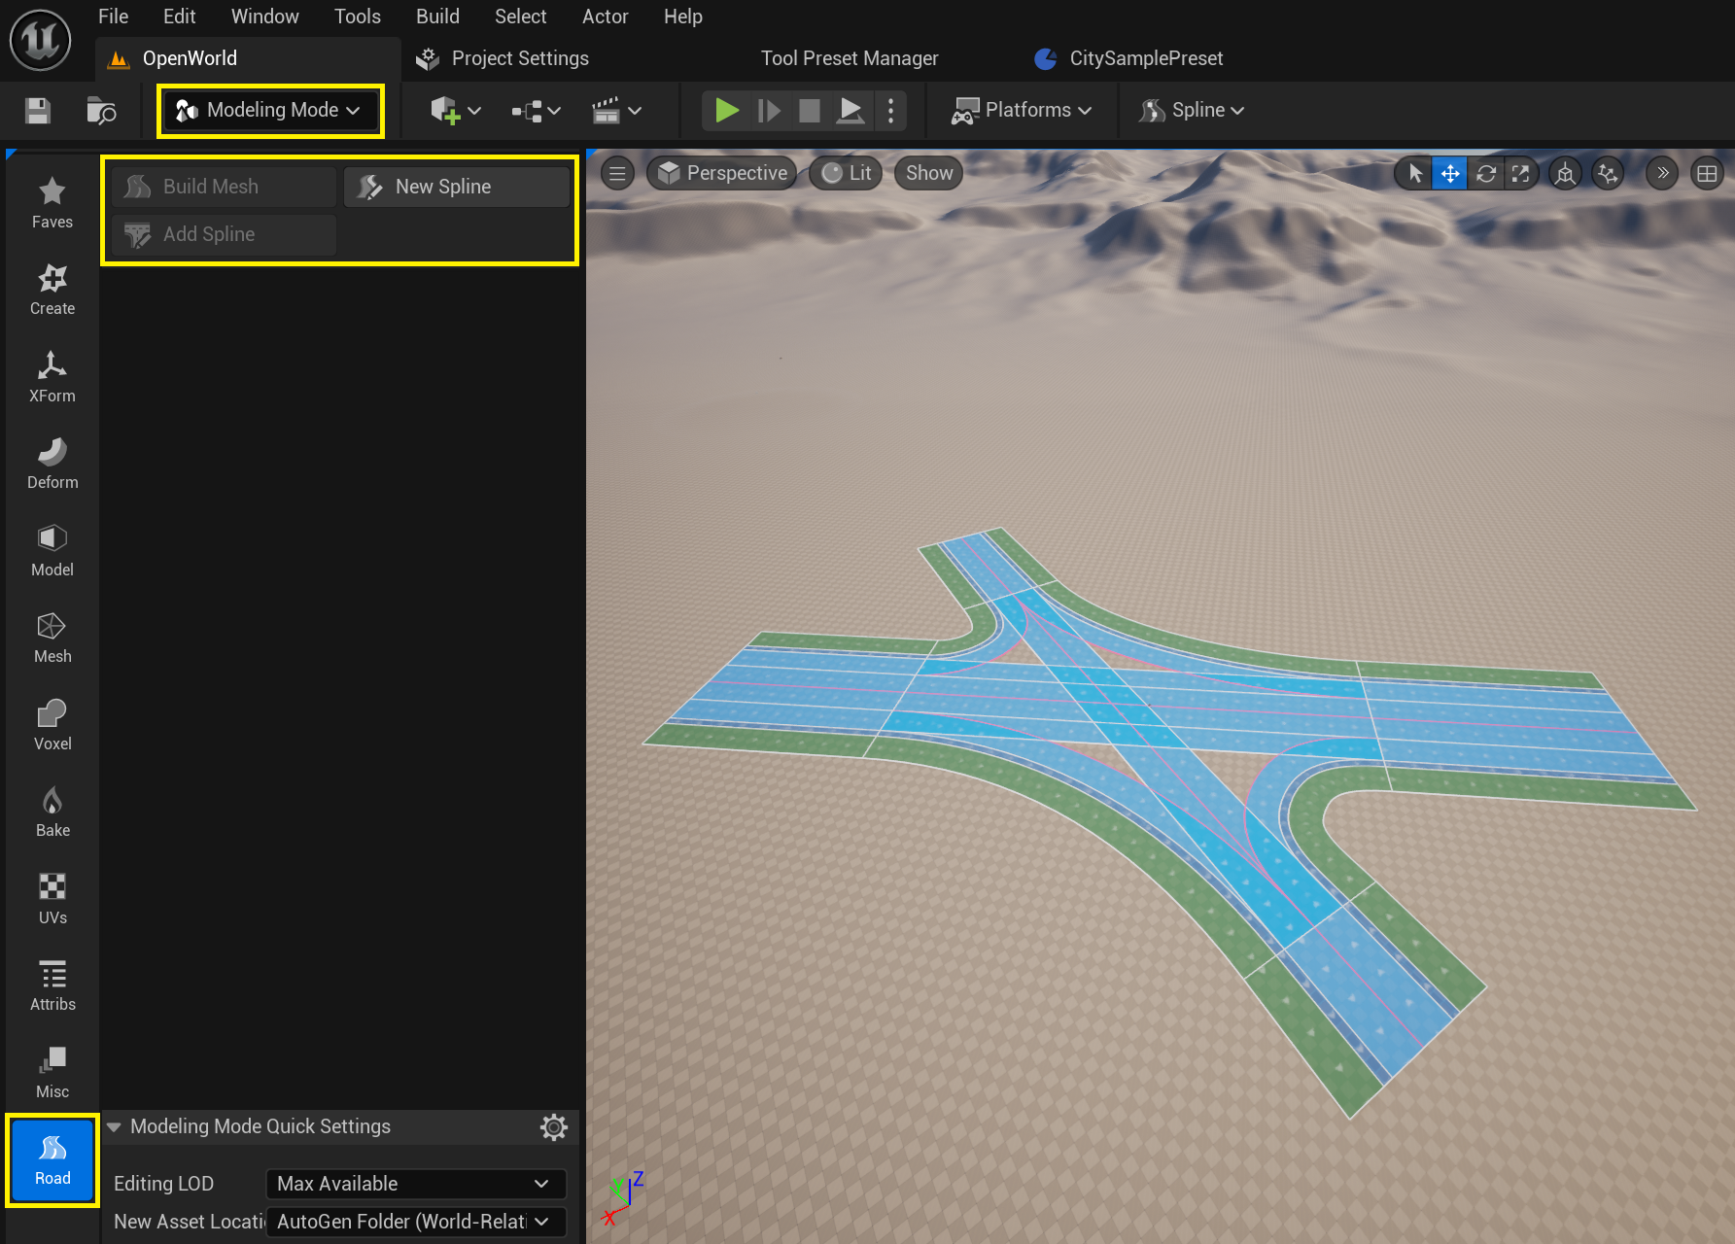Open the Mesh tool category
The image size is (1735, 1244).
point(52,638)
